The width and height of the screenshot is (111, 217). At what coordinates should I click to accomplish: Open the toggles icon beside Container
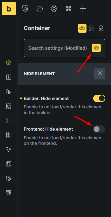tap(92, 28)
